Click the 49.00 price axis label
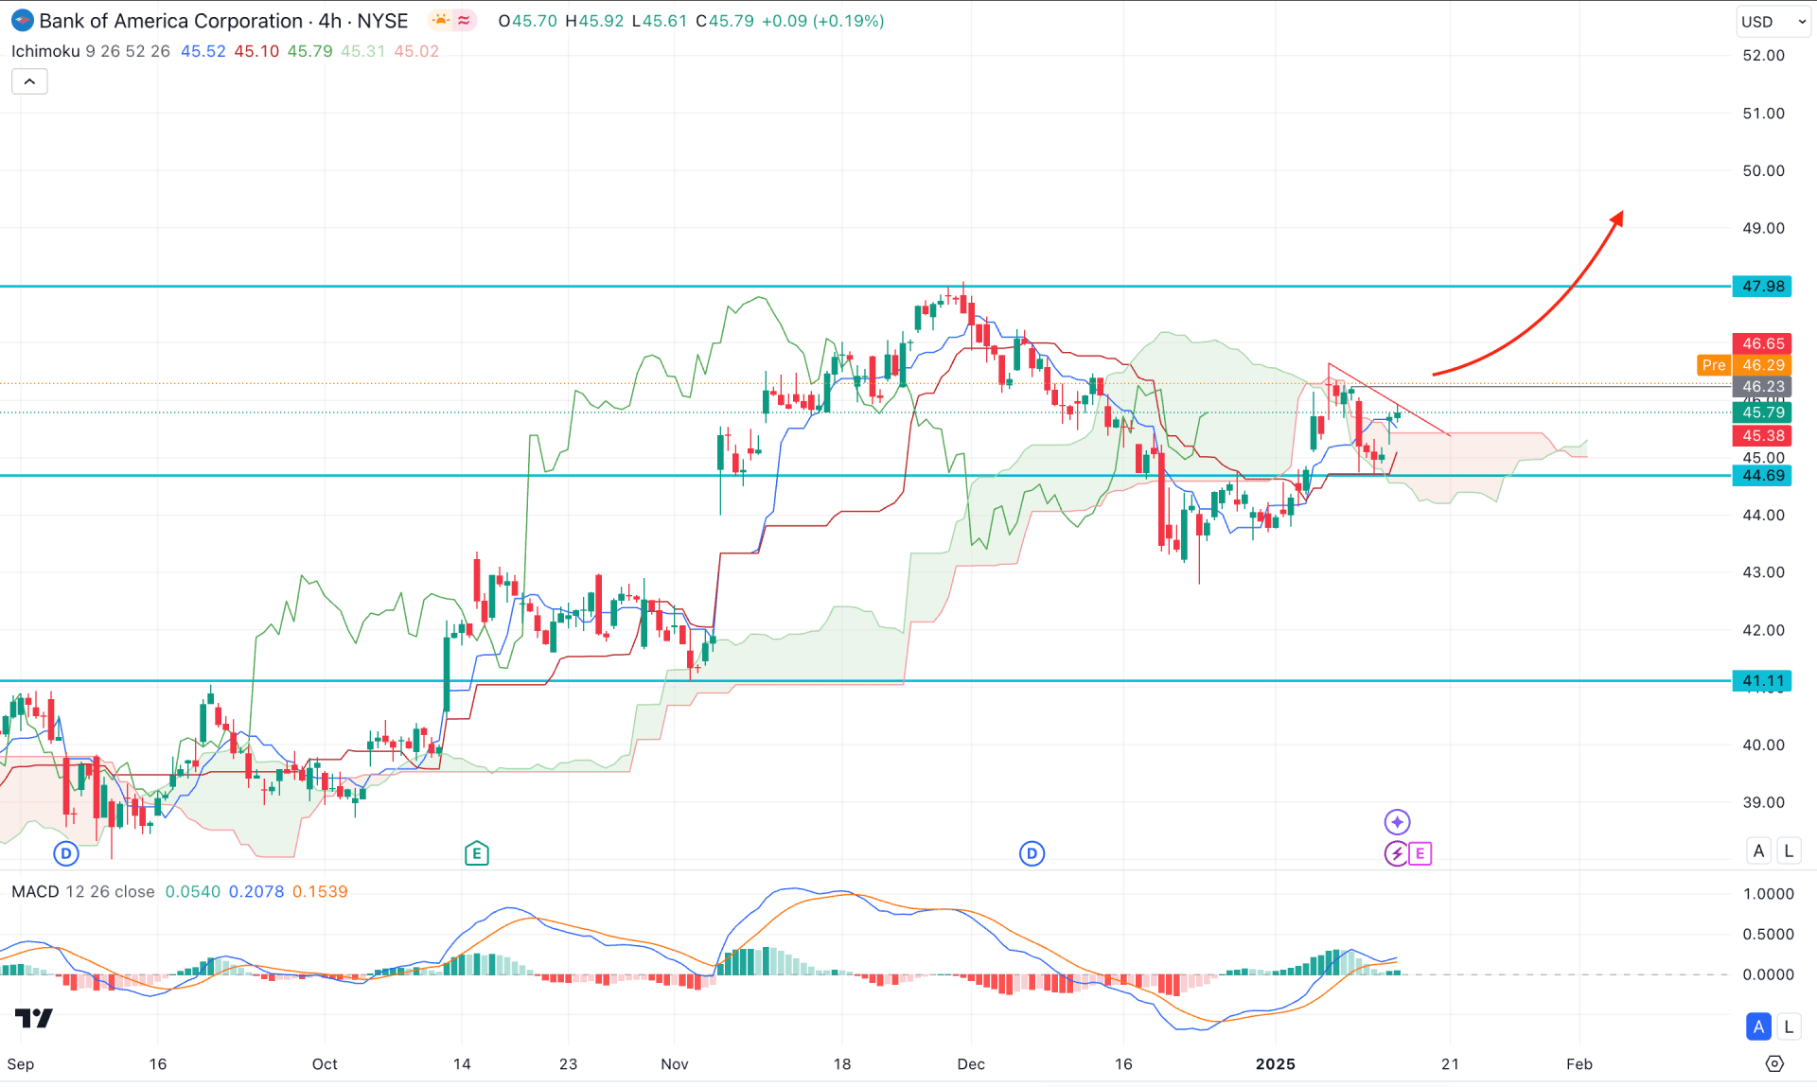This screenshot has height=1087, width=1817. [1763, 228]
